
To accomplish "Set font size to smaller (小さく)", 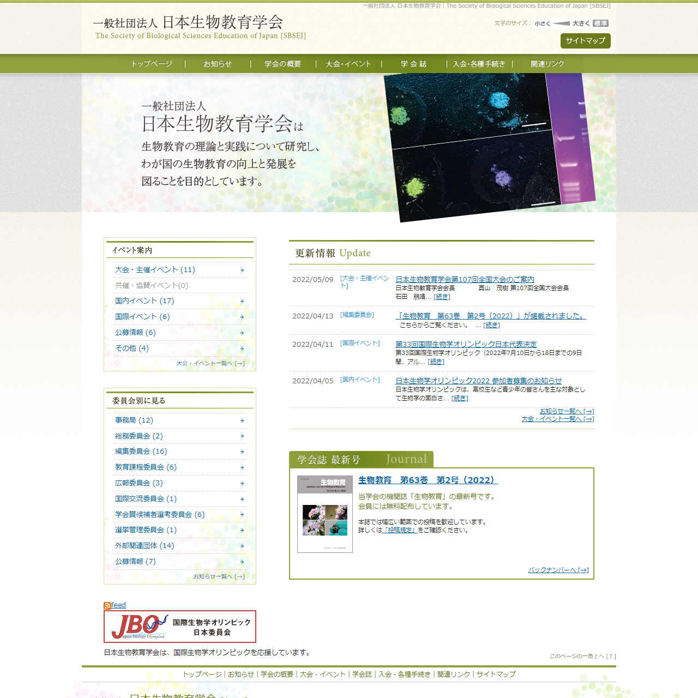I will tap(543, 23).
